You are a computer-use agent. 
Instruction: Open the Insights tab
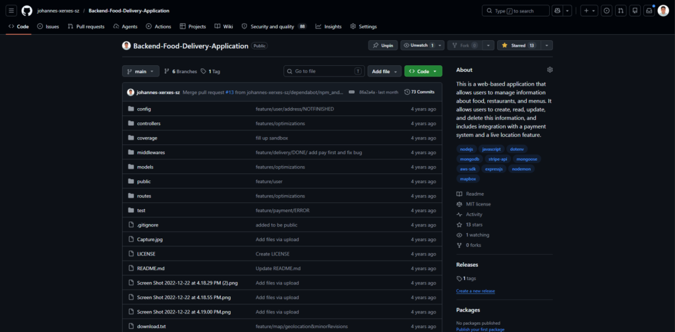tap(328, 26)
